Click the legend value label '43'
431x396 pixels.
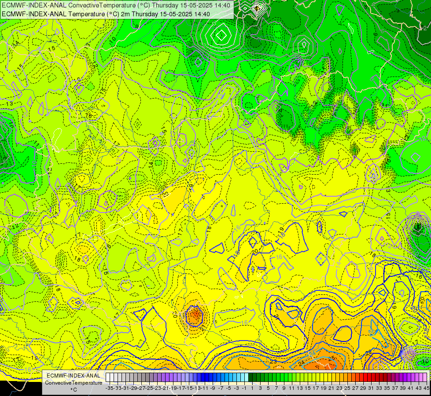(419, 388)
